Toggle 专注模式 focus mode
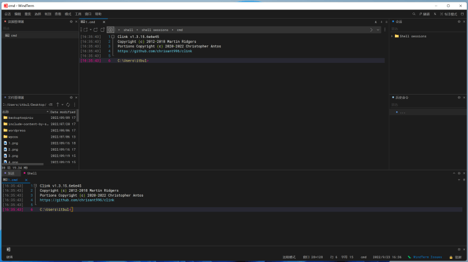This screenshot has height=262, width=468. click(x=449, y=14)
